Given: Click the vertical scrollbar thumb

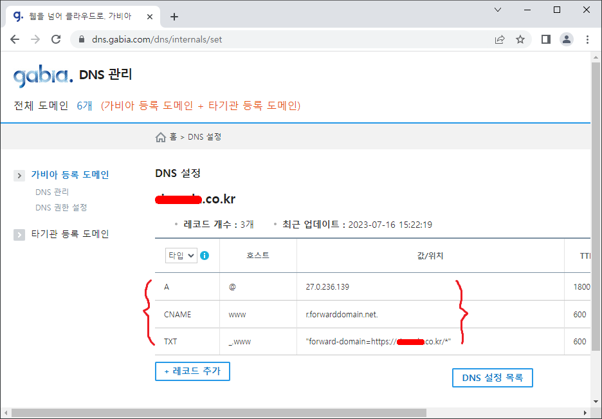Looking at the screenshot, I should pyautogui.click(x=596, y=207).
